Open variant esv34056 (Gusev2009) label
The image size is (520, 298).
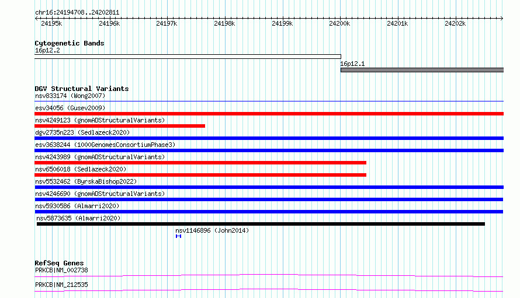[x=70, y=108]
